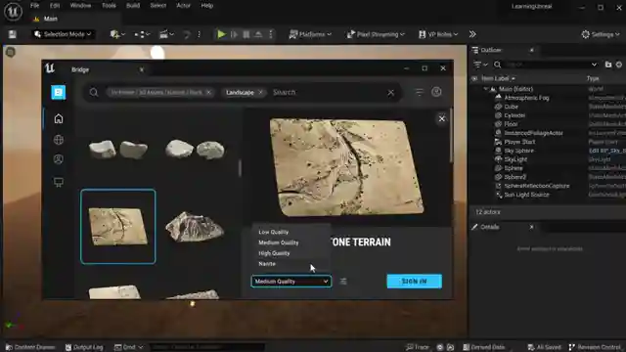The height and width of the screenshot is (352, 626).
Task: Select the highlighted sandstone terrain thumbnail
Action: pos(117,226)
